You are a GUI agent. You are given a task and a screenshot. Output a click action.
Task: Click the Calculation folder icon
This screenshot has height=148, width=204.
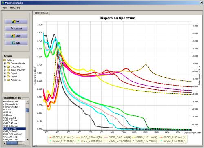click(x=9, y=66)
